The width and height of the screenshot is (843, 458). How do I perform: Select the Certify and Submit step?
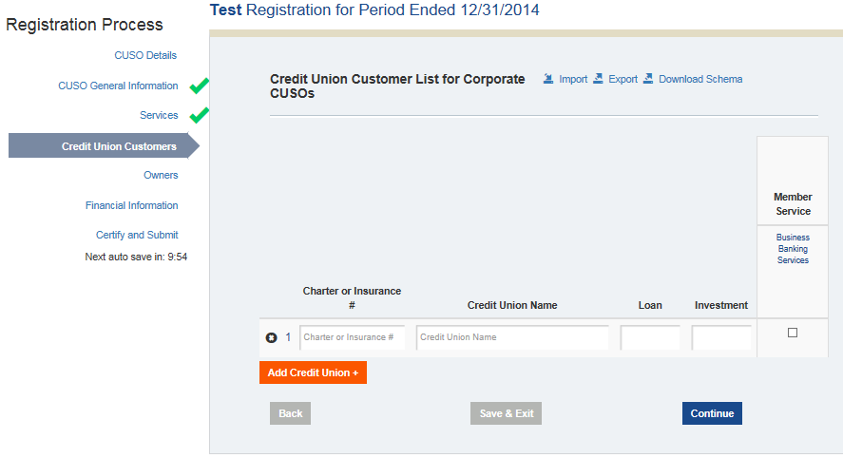[137, 235]
